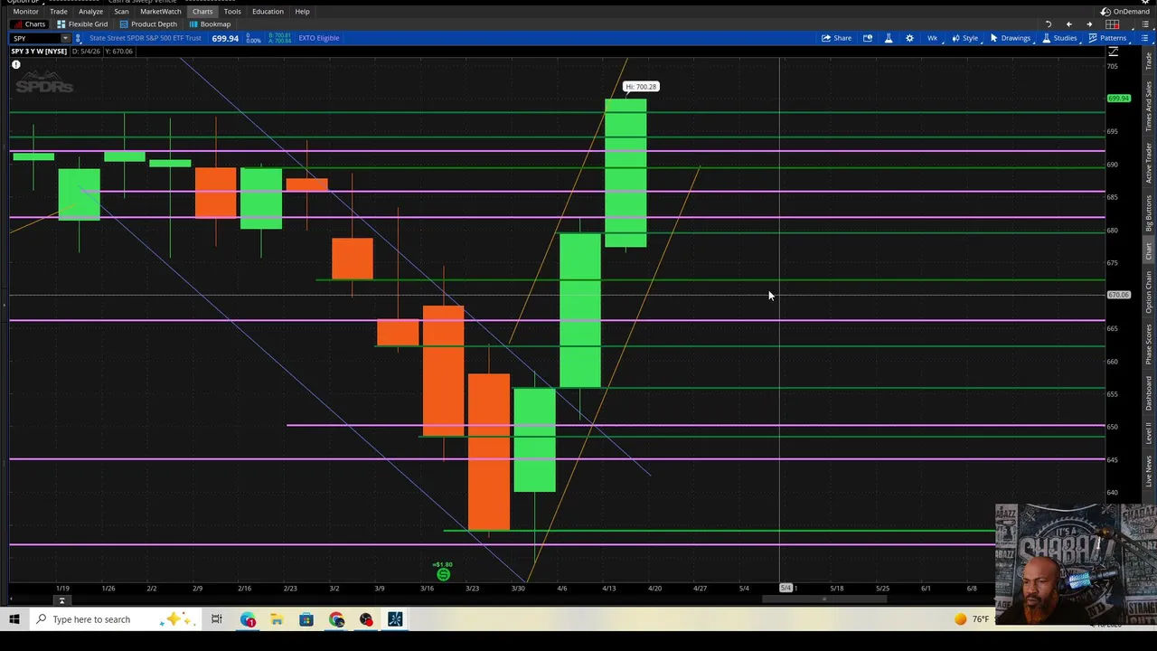Open the Patterns dropdown
The width and height of the screenshot is (1157, 651).
(1107, 38)
